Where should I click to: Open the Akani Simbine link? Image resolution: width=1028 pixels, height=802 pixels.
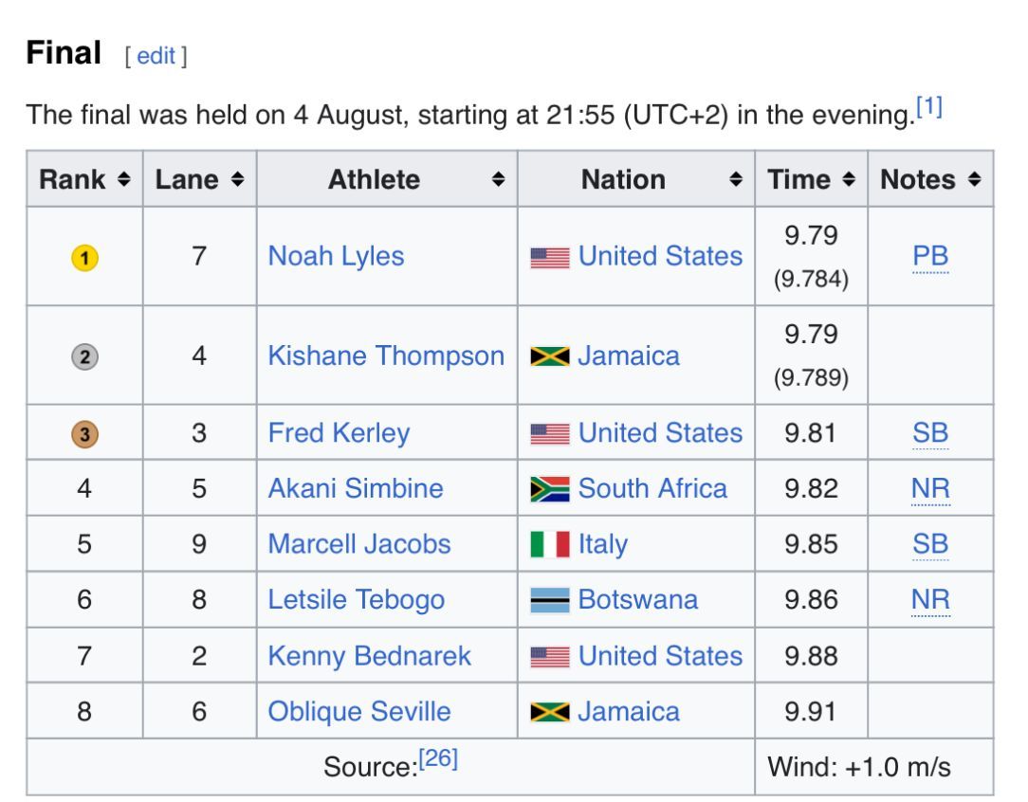pos(356,488)
